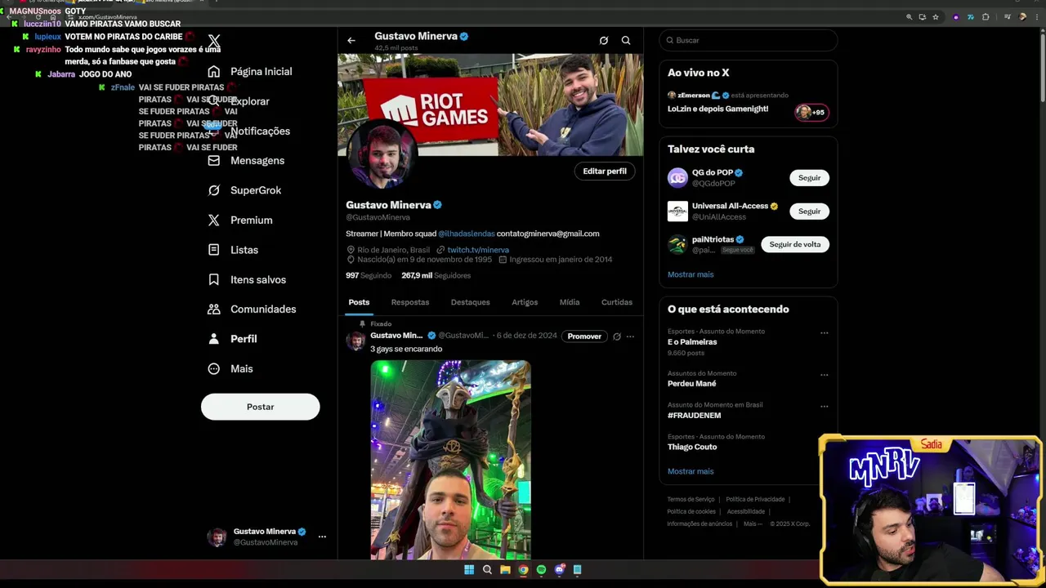Open @ilhadaslendas mention in bio
Image resolution: width=1046 pixels, height=588 pixels.
[467, 234]
